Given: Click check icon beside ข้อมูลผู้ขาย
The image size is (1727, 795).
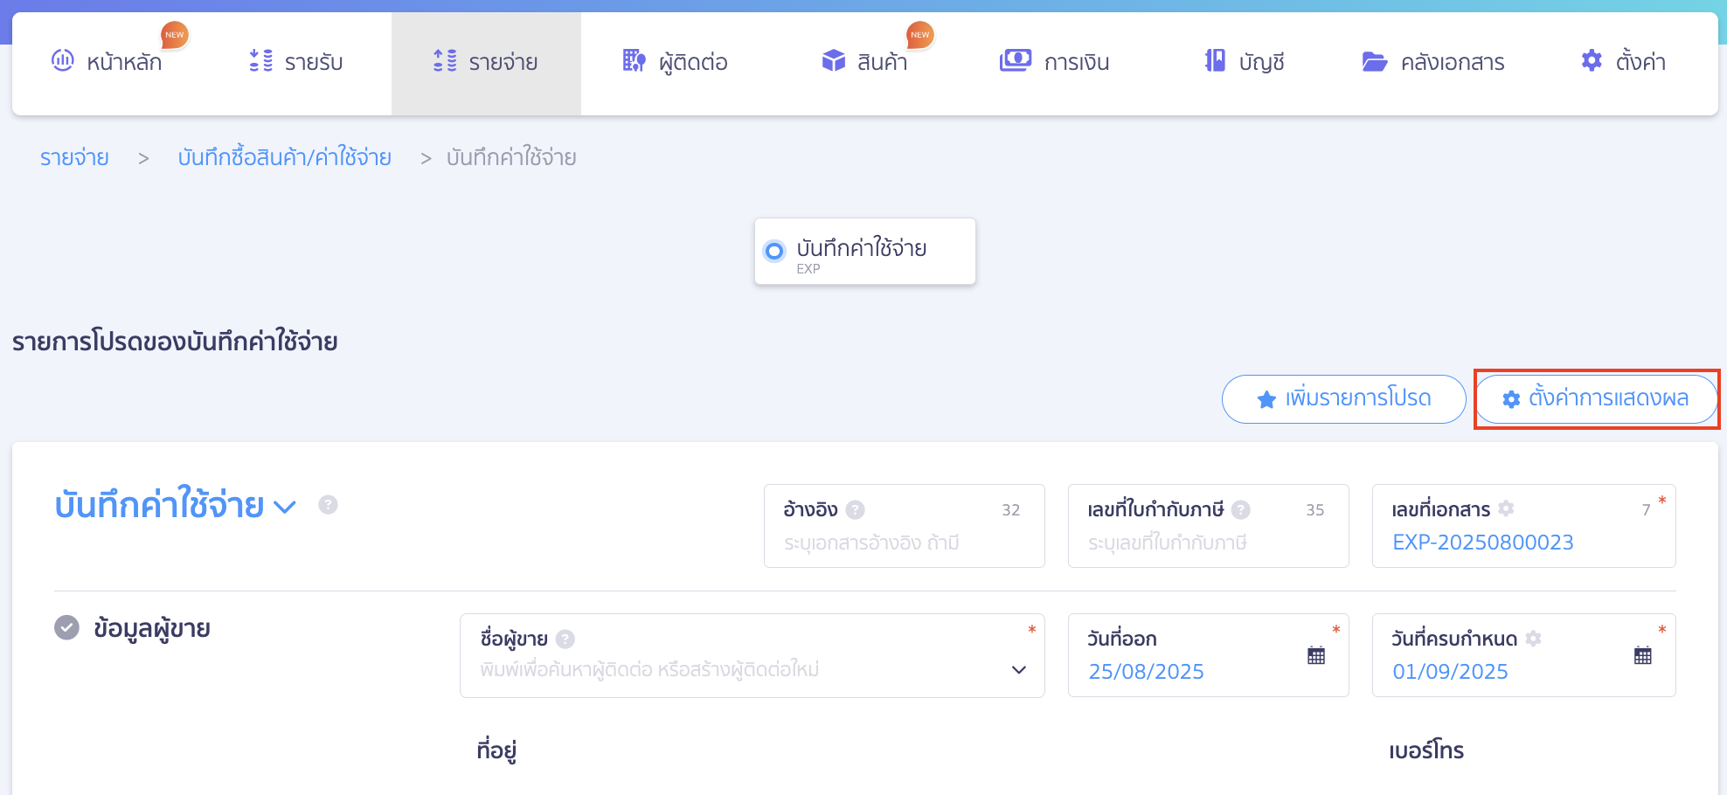Looking at the screenshot, I should click(x=66, y=627).
